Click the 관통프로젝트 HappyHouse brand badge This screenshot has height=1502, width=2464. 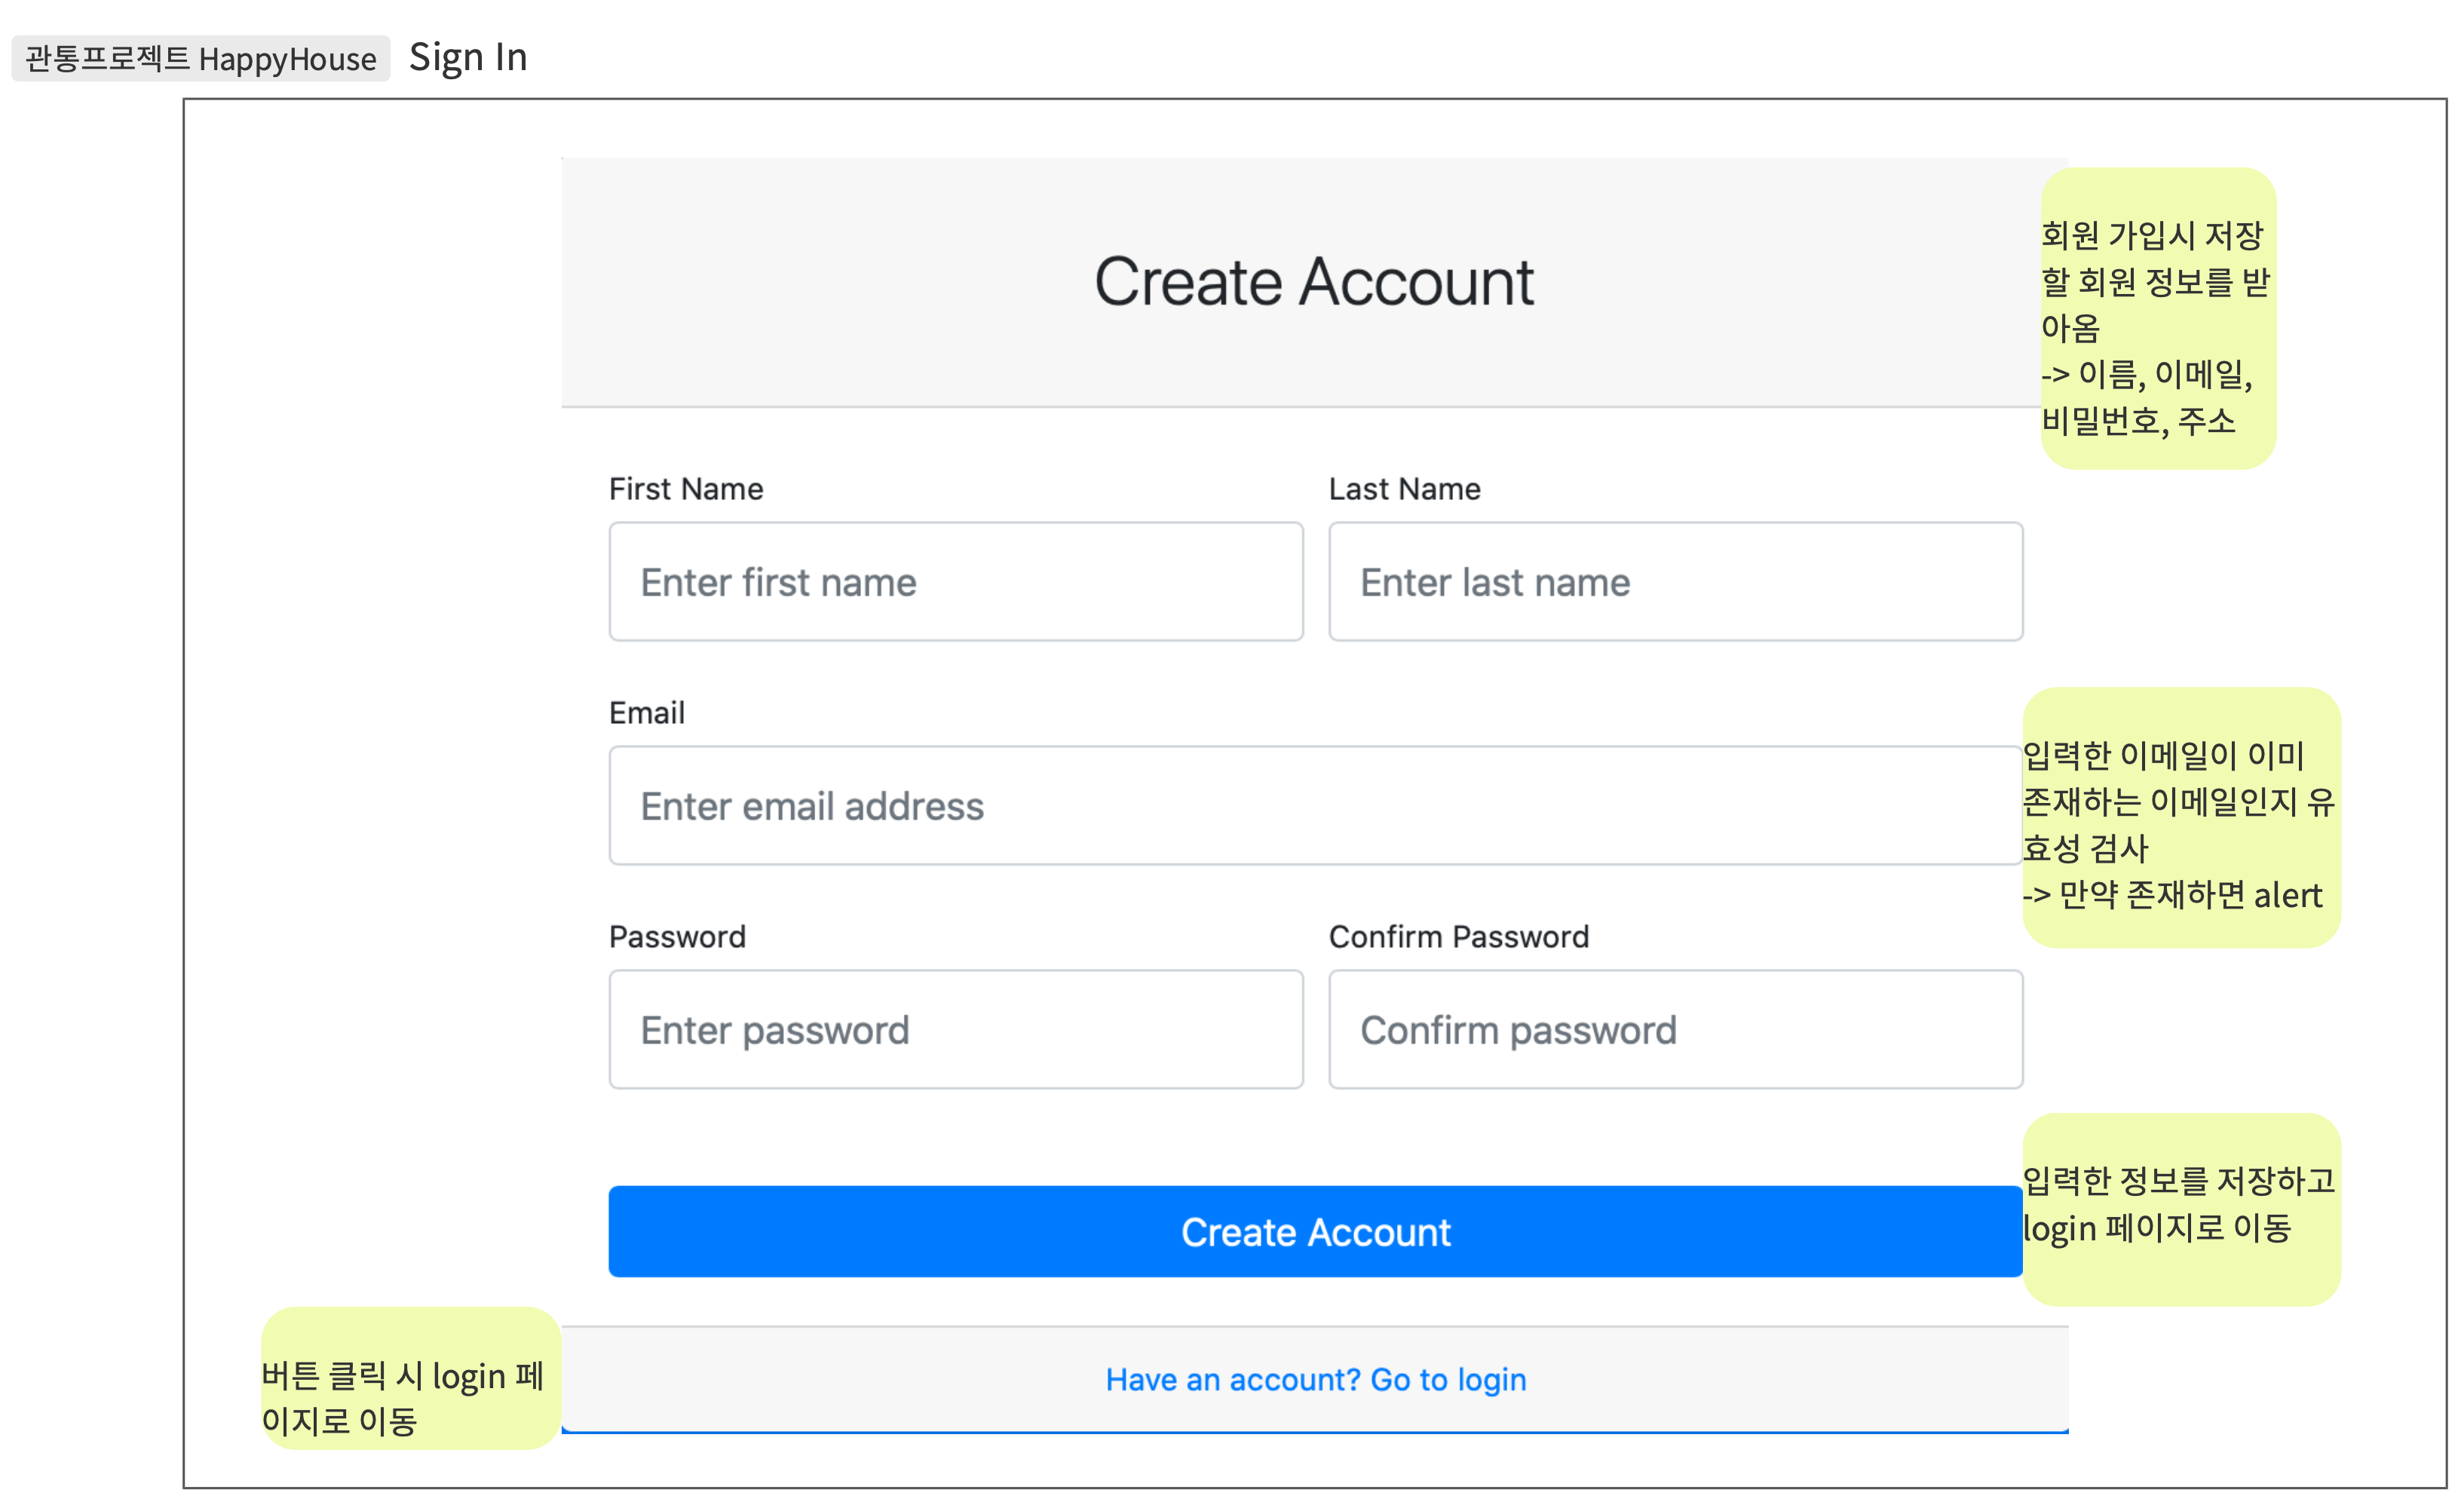point(200,58)
